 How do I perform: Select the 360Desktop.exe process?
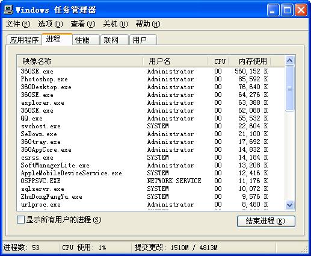151,87
